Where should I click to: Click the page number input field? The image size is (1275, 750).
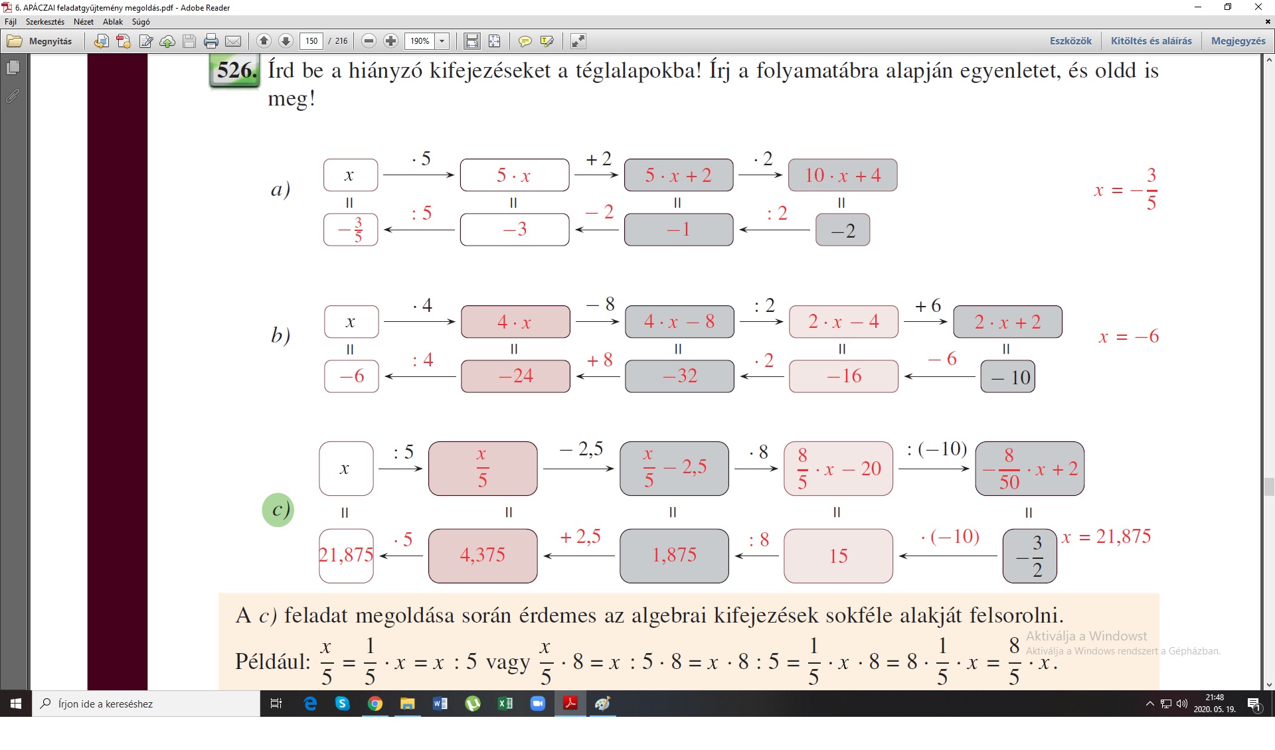pyautogui.click(x=311, y=41)
